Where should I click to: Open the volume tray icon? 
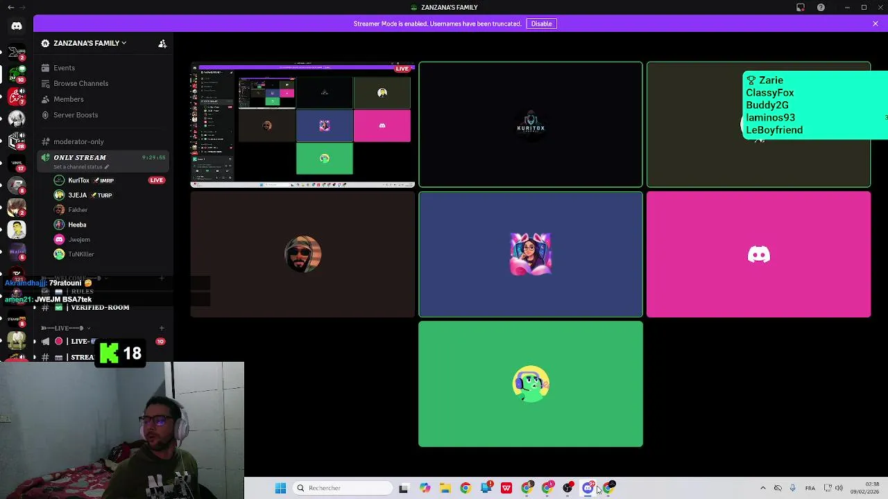click(x=839, y=488)
